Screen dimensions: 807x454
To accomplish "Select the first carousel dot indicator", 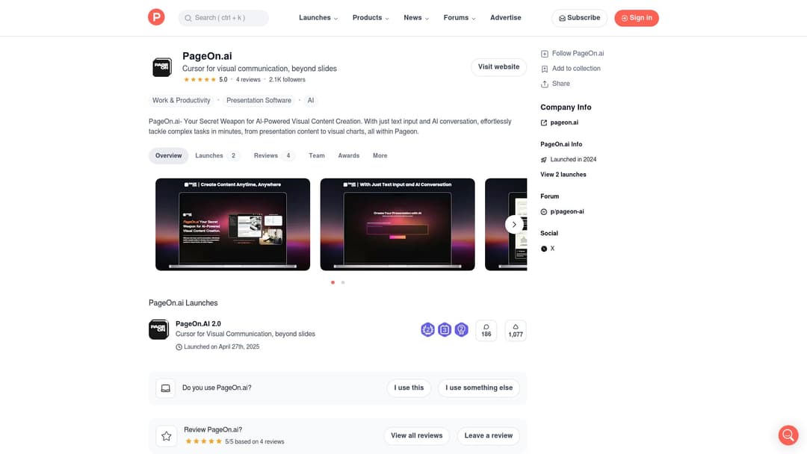I will 333,283.
